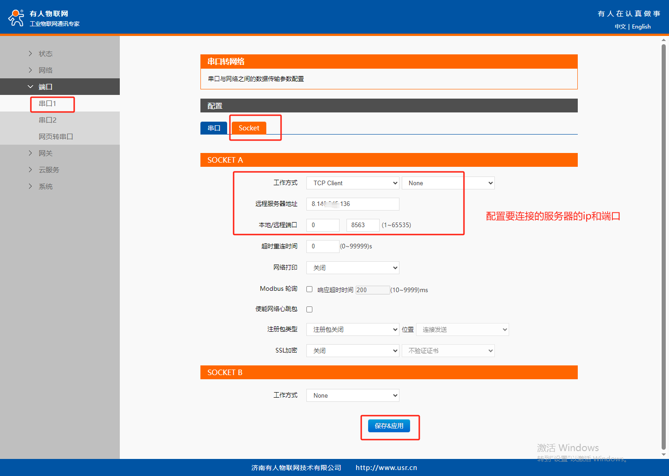This screenshot has height=476, width=669.
Task: Expand the 状态 menu chevron
Action: tap(30, 53)
